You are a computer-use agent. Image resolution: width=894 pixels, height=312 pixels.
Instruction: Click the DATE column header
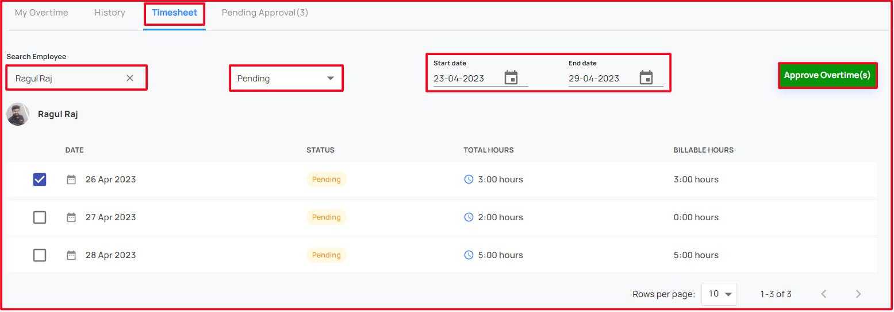coord(74,150)
